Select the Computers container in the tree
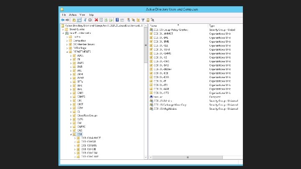This screenshot has width=301, height=169. [79, 40]
